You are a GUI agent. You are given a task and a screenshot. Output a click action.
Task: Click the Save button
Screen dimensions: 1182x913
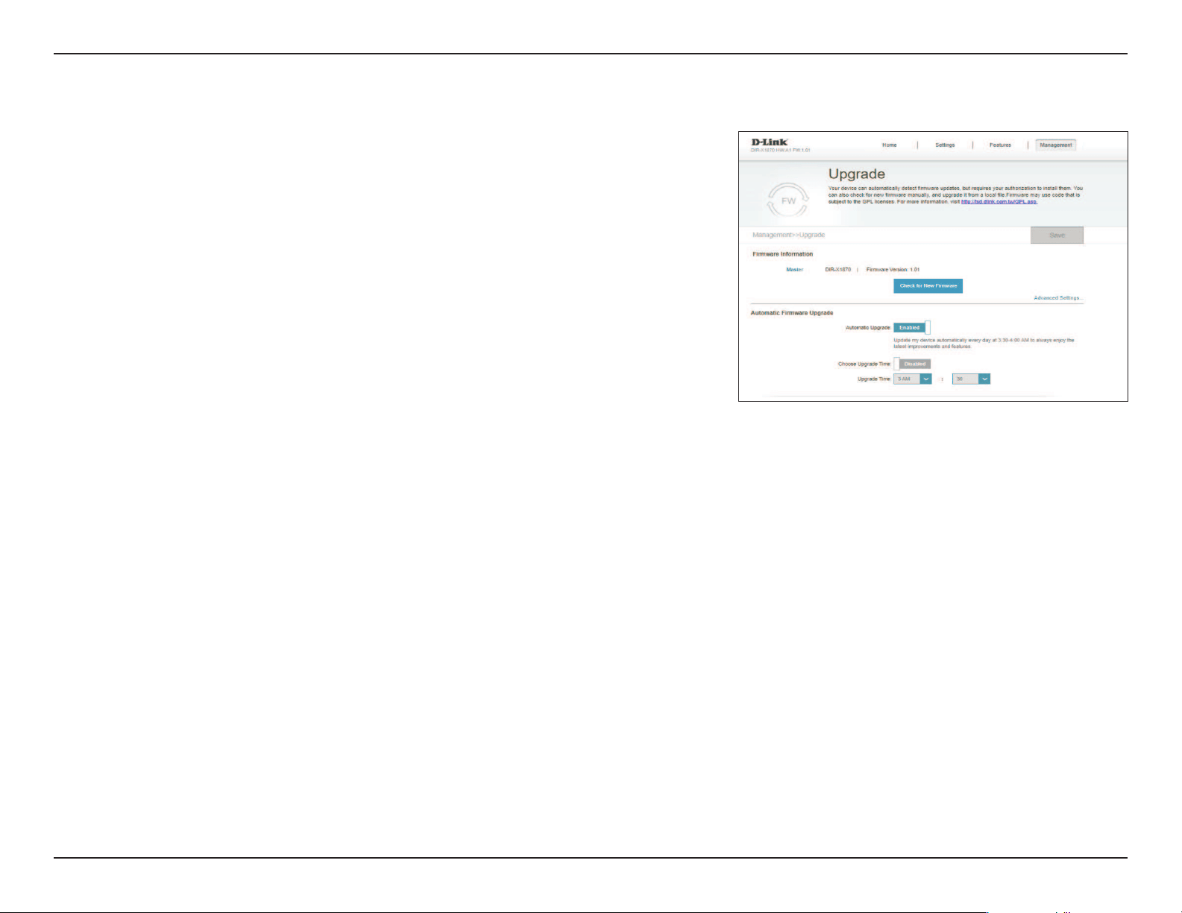point(1057,236)
